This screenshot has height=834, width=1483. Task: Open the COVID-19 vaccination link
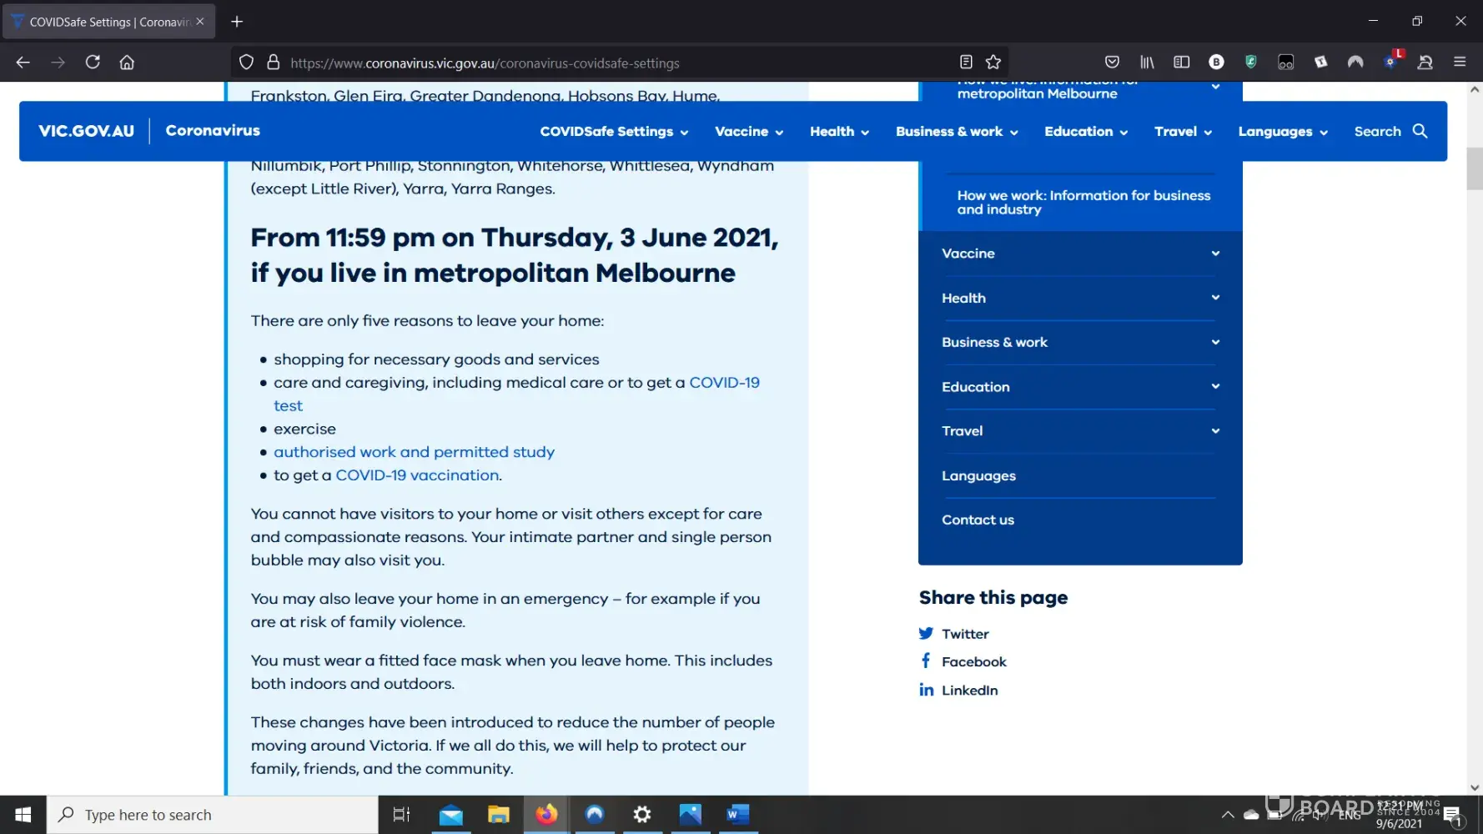[x=417, y=475]
